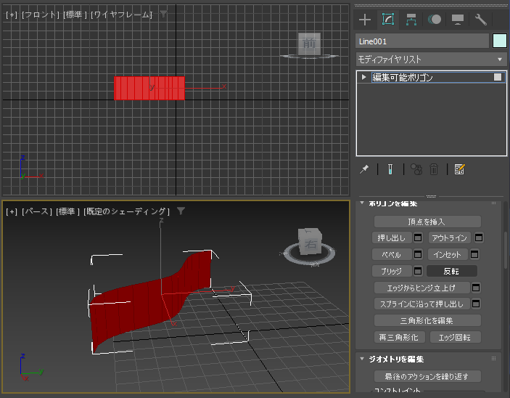Open the Create panel tab

(x=365, y=20)
